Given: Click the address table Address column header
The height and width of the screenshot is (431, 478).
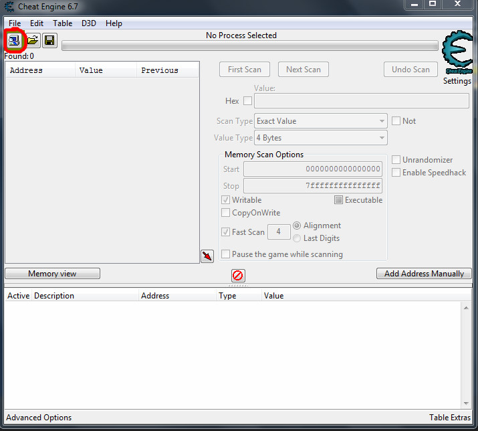Looking at the screenshot, I should (177, 295).
